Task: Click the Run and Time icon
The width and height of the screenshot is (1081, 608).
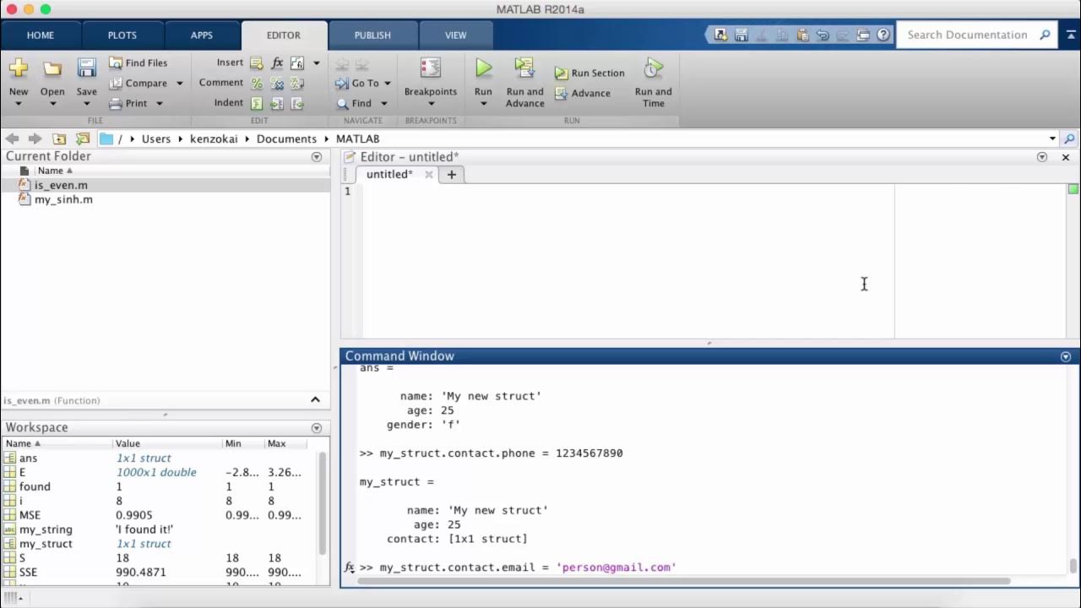Action: tap(653, 68)
